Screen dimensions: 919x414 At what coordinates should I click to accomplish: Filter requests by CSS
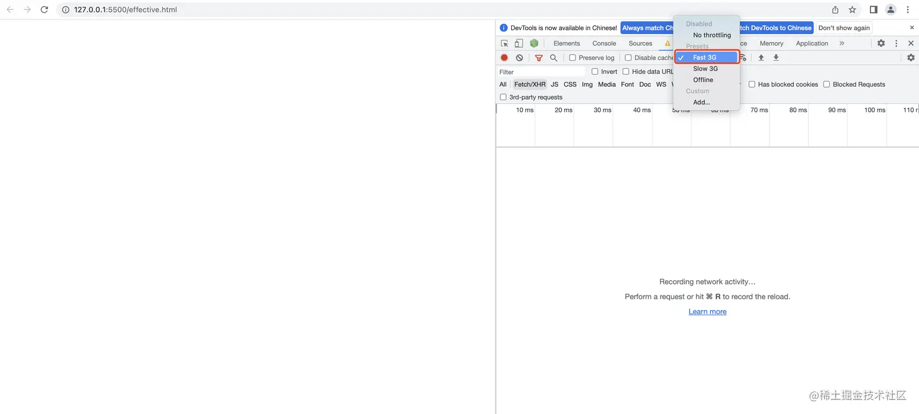tap(570, 85)
